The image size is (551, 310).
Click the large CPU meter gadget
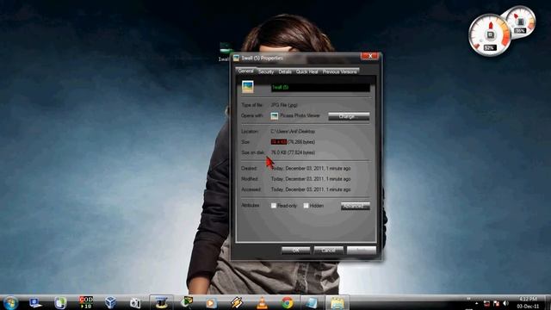coord(490,35)
